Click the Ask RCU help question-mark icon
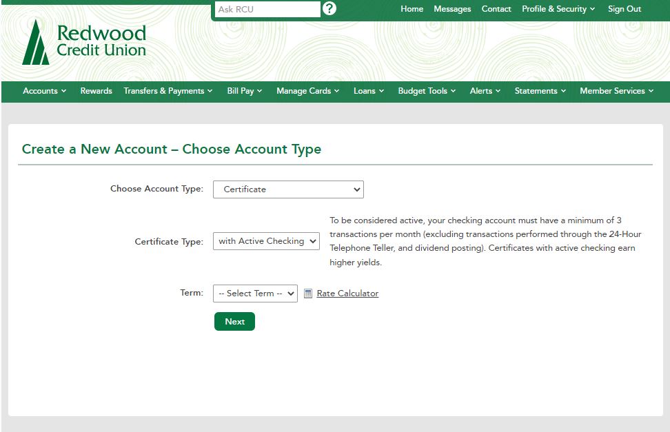The image size is (670, 432). 329,8
